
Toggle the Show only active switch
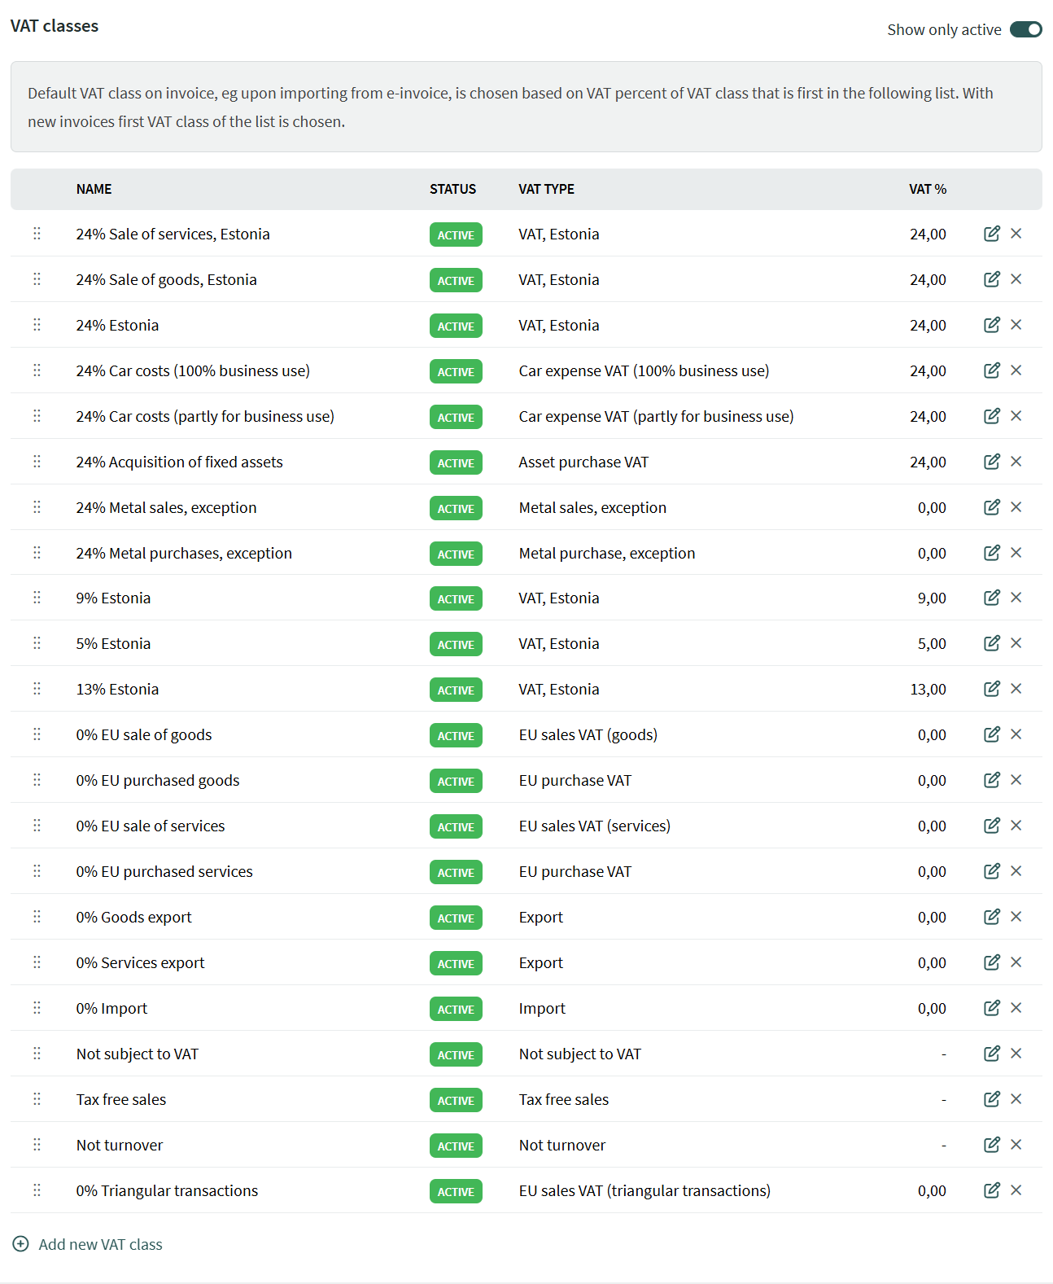pyautogui.click(x=1025, y=29)
